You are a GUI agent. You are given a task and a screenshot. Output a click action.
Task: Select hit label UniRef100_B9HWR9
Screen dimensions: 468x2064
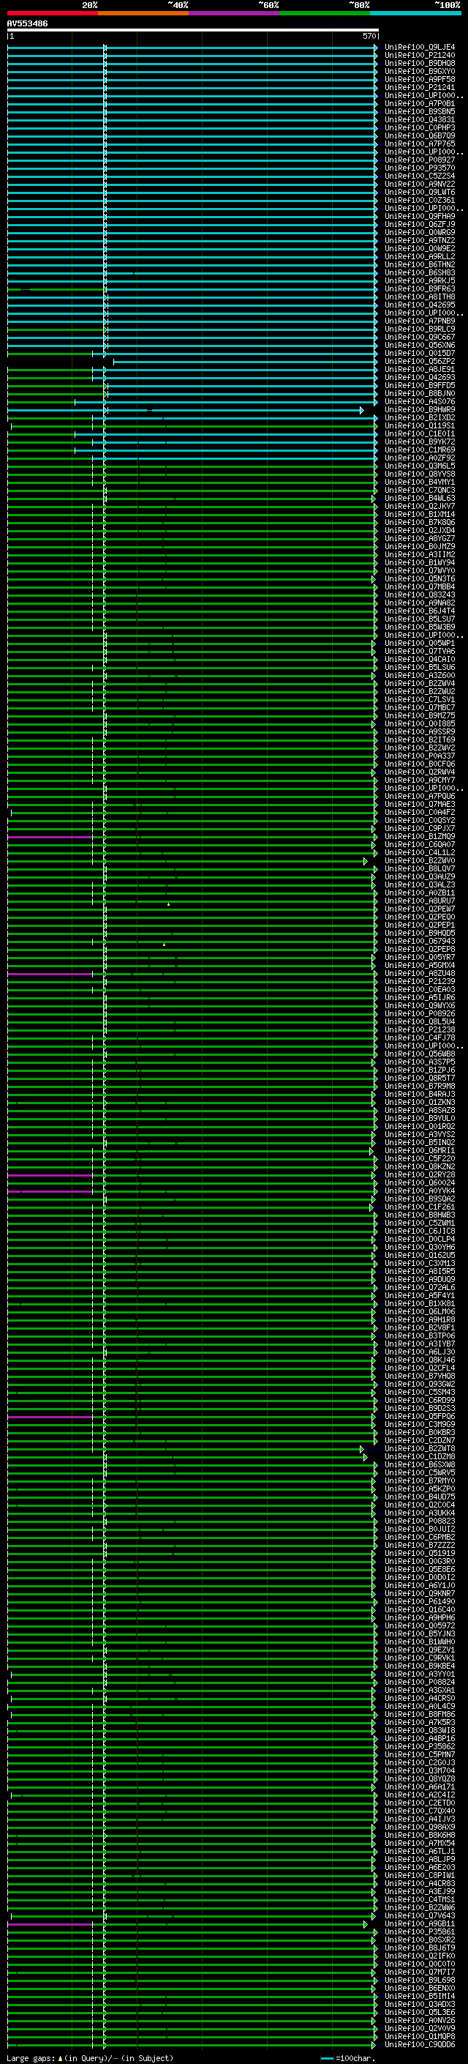click(420, 410)
